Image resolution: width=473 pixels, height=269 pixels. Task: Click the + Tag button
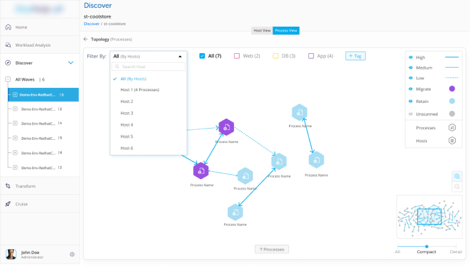(x=355, y=56)
